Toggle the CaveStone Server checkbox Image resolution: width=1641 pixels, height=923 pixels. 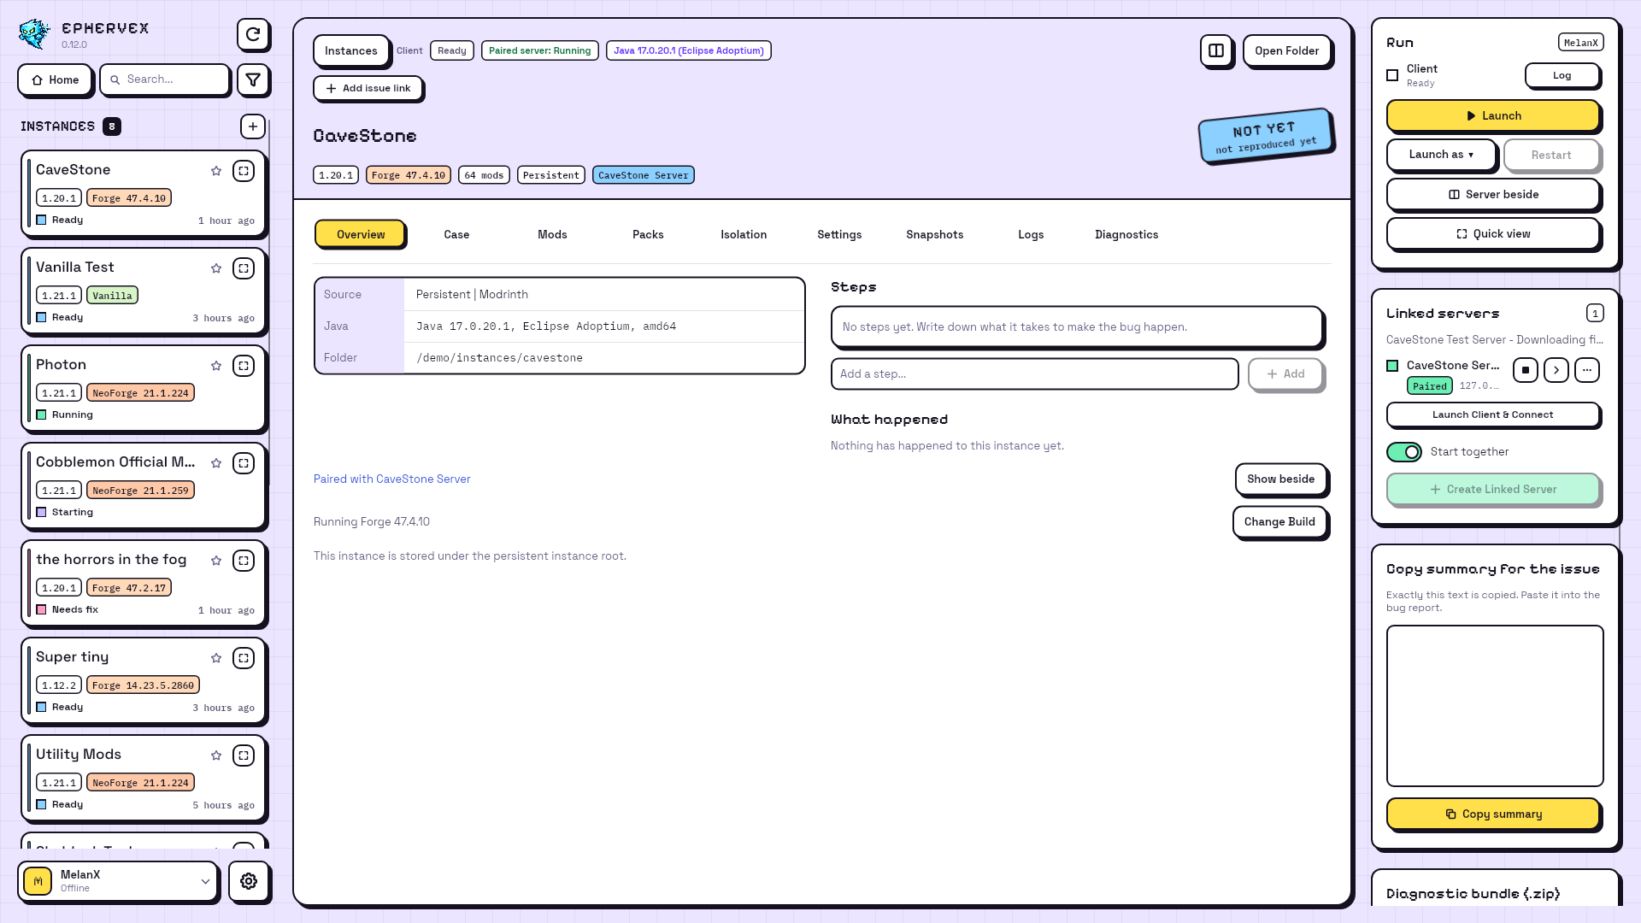tap(1392, 366)
